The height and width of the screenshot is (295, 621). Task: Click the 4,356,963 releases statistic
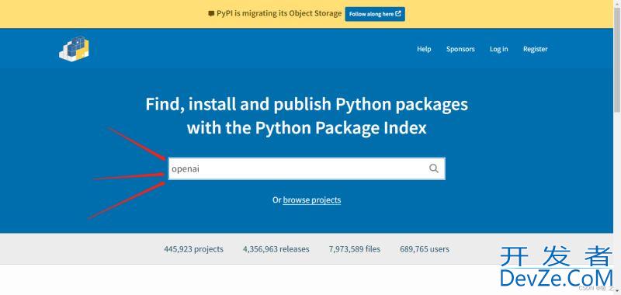276,249
